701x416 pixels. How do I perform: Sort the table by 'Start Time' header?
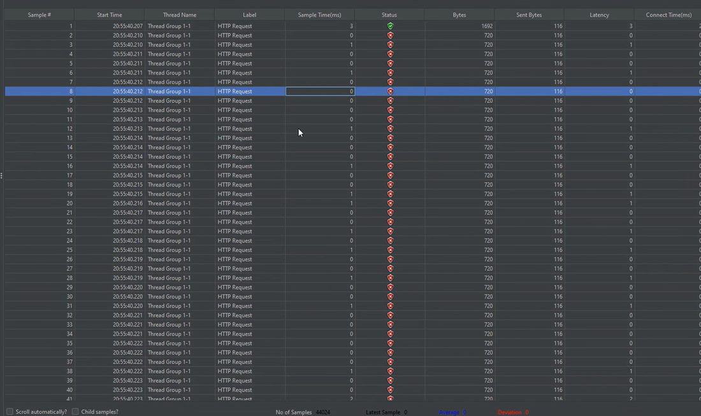110,15
